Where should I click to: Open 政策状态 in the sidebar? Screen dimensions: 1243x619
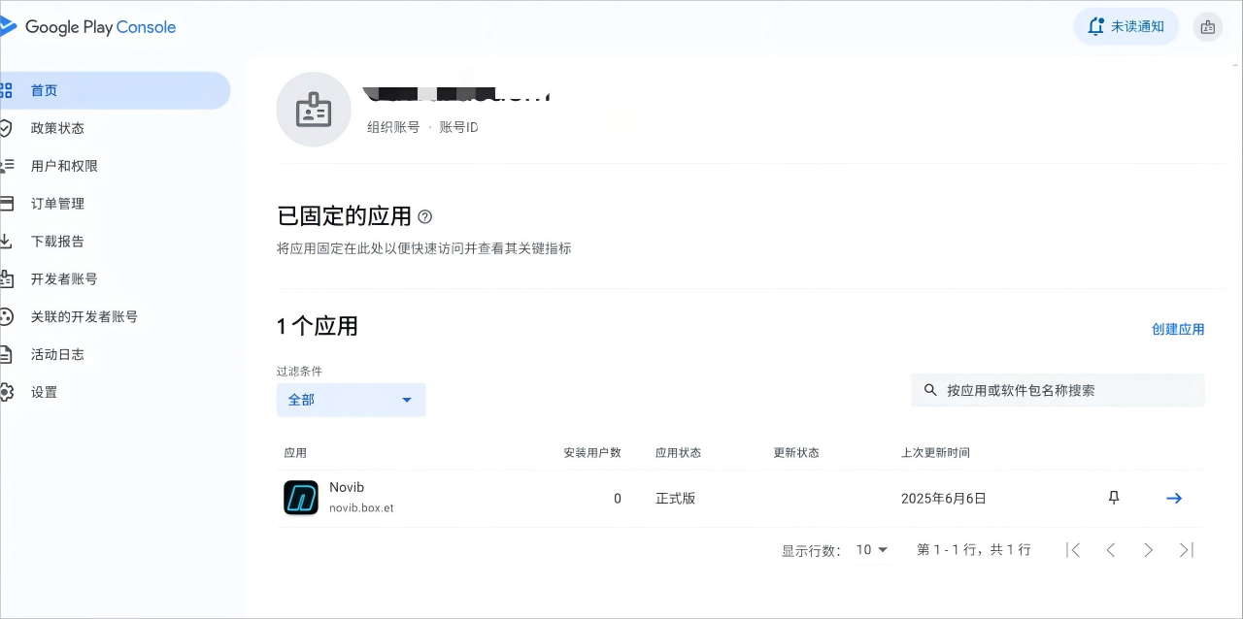point(57,128)
